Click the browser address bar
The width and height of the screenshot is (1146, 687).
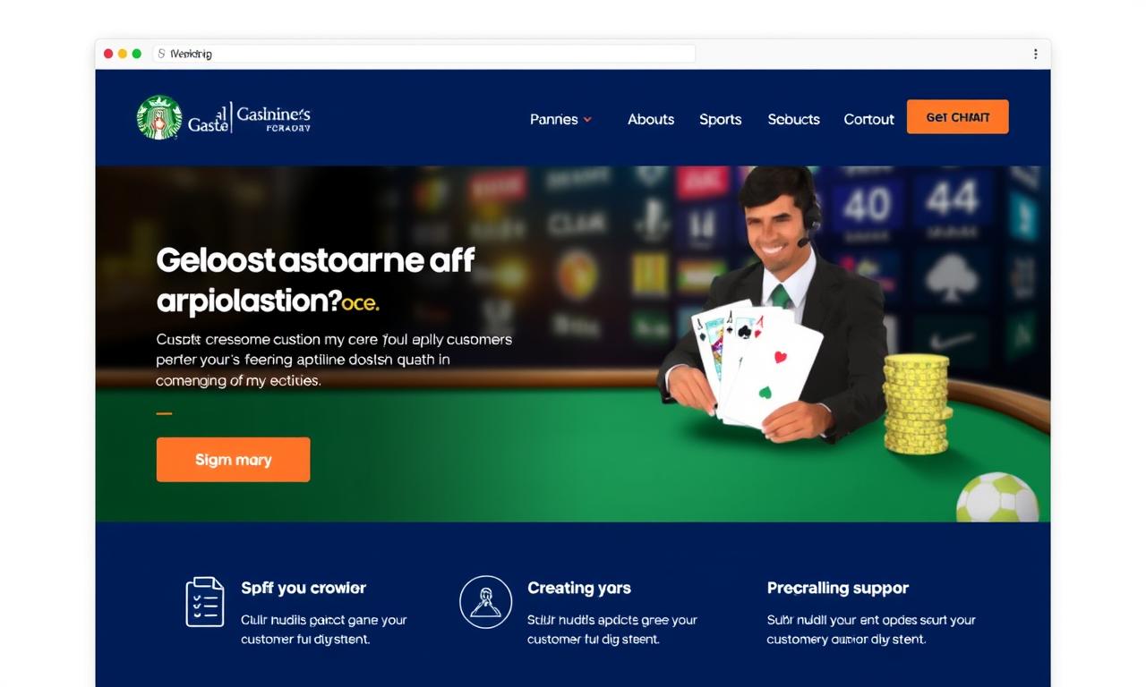[x=423, y=54]
